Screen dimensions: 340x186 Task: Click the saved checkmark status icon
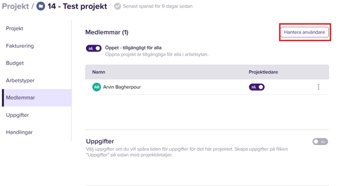coord(117,6)
